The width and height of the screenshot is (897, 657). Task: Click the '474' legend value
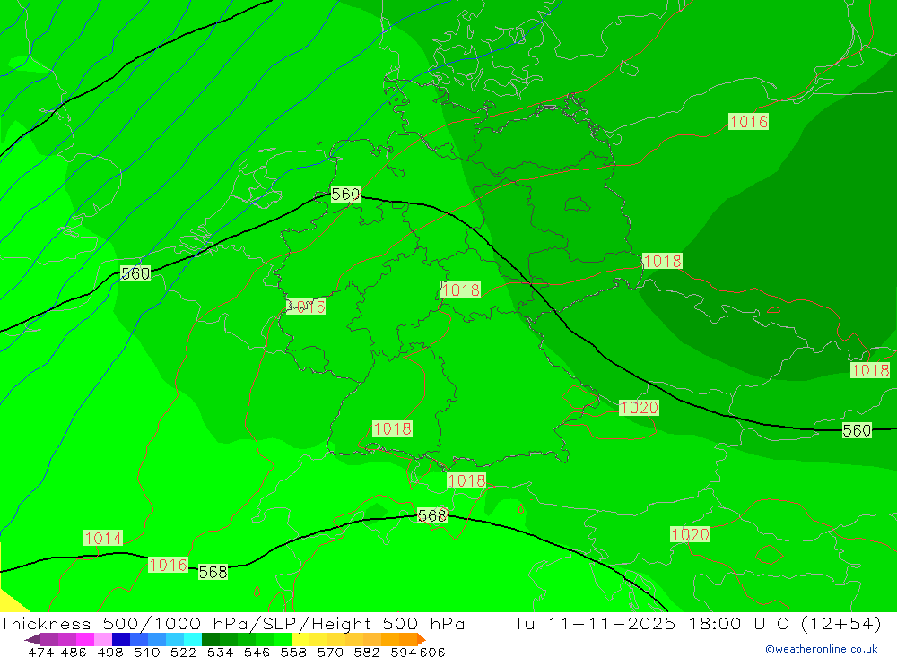click(40, 653)
